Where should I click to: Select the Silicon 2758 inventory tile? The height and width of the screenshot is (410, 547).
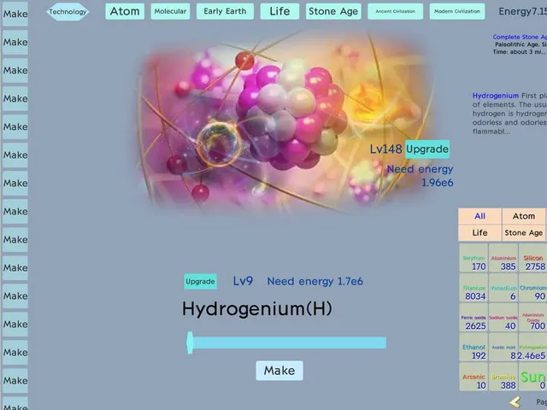[x=532, y=258]
